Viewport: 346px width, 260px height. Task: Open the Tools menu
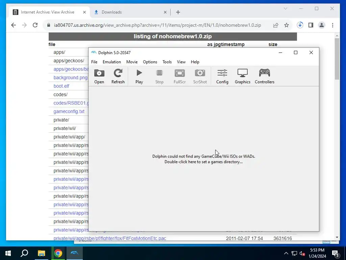point(167,62)
